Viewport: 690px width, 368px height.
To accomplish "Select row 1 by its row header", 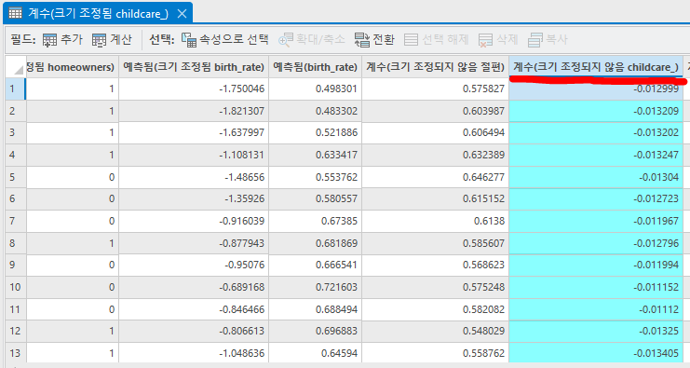I will tap(16, 89).
